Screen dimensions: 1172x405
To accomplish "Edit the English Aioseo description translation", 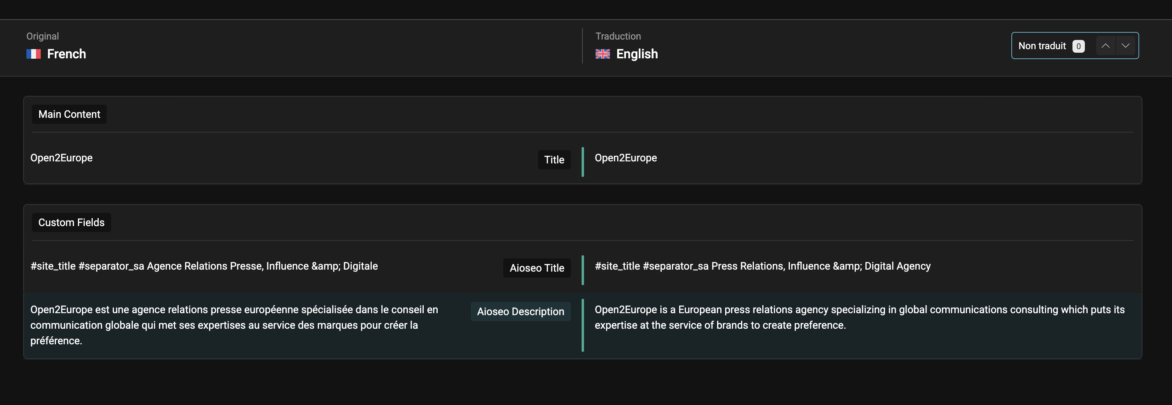I will tap(859, 317).
